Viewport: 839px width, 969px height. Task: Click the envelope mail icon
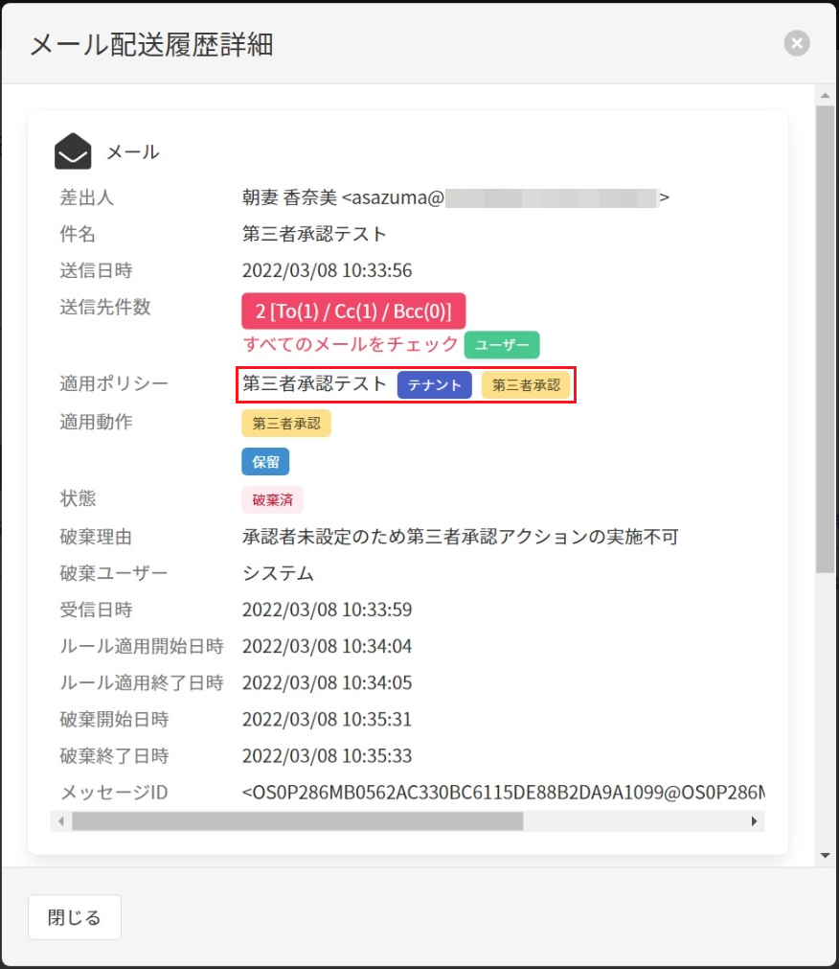pos(73,151)
